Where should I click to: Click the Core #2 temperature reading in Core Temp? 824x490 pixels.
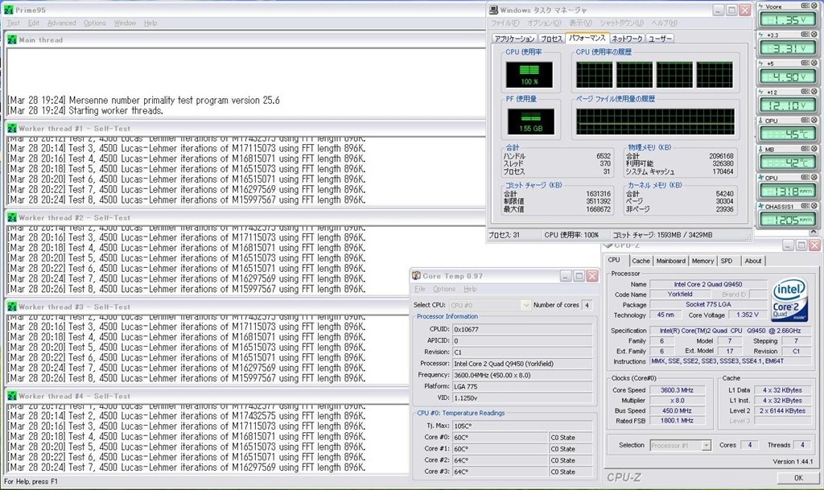[501, 460]
